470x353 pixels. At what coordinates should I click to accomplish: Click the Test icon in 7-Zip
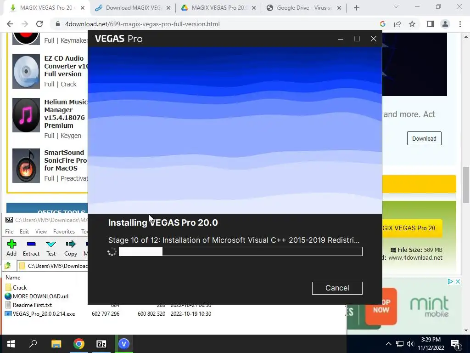[51, 248]
